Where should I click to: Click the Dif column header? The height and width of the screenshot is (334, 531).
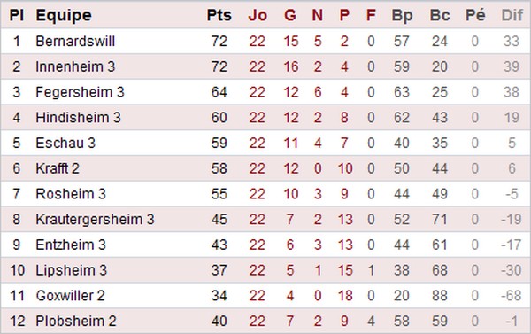512,15
